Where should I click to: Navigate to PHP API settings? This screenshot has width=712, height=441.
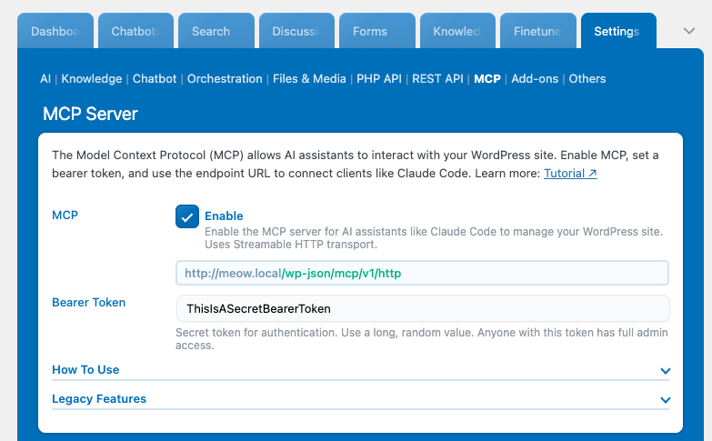pos(379,79)
